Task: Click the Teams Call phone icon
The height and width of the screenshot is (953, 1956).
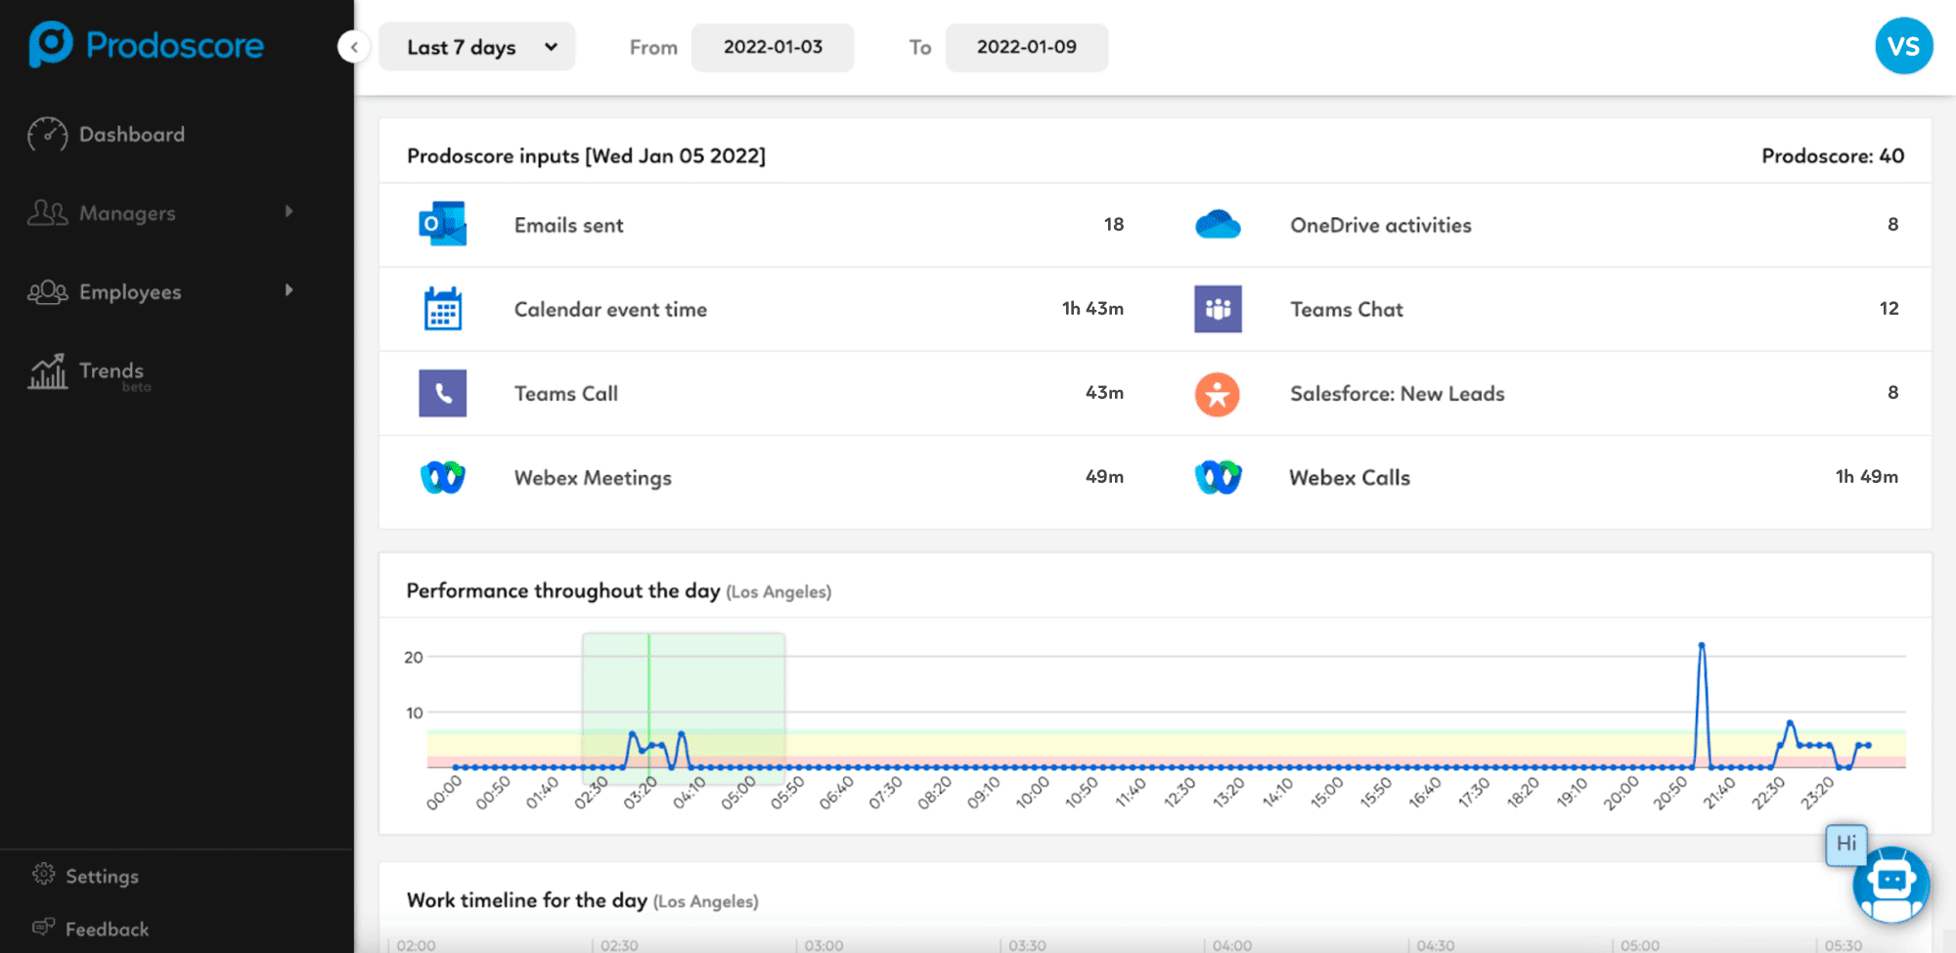Action: 443,393
